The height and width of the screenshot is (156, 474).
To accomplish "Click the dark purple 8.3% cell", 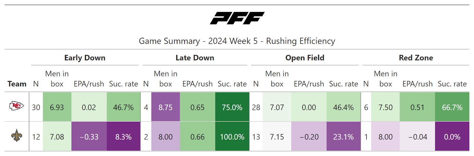I will pos(123,137).
